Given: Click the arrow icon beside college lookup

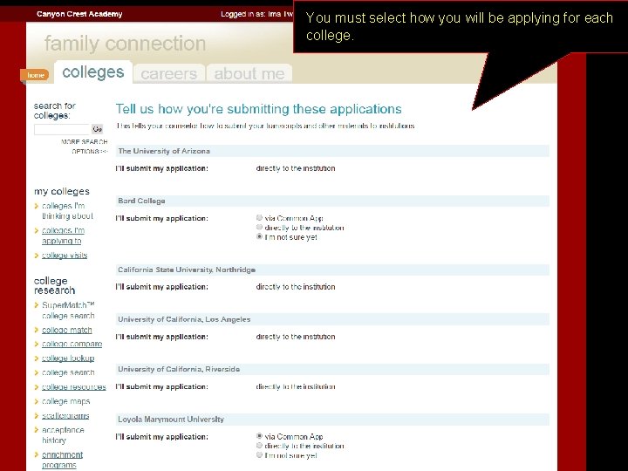Looking at the screenshot, I should (37, 358).
